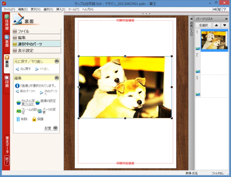This screenshot has width=231, height=177.
Task: Collapse the 編集 panel chevron
Action: point(57,78)
